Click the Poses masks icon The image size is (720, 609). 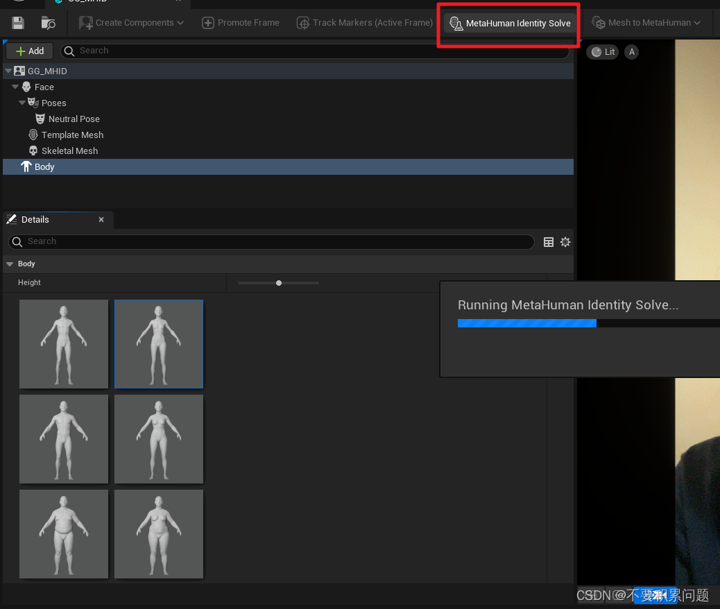tap(33, 103)
